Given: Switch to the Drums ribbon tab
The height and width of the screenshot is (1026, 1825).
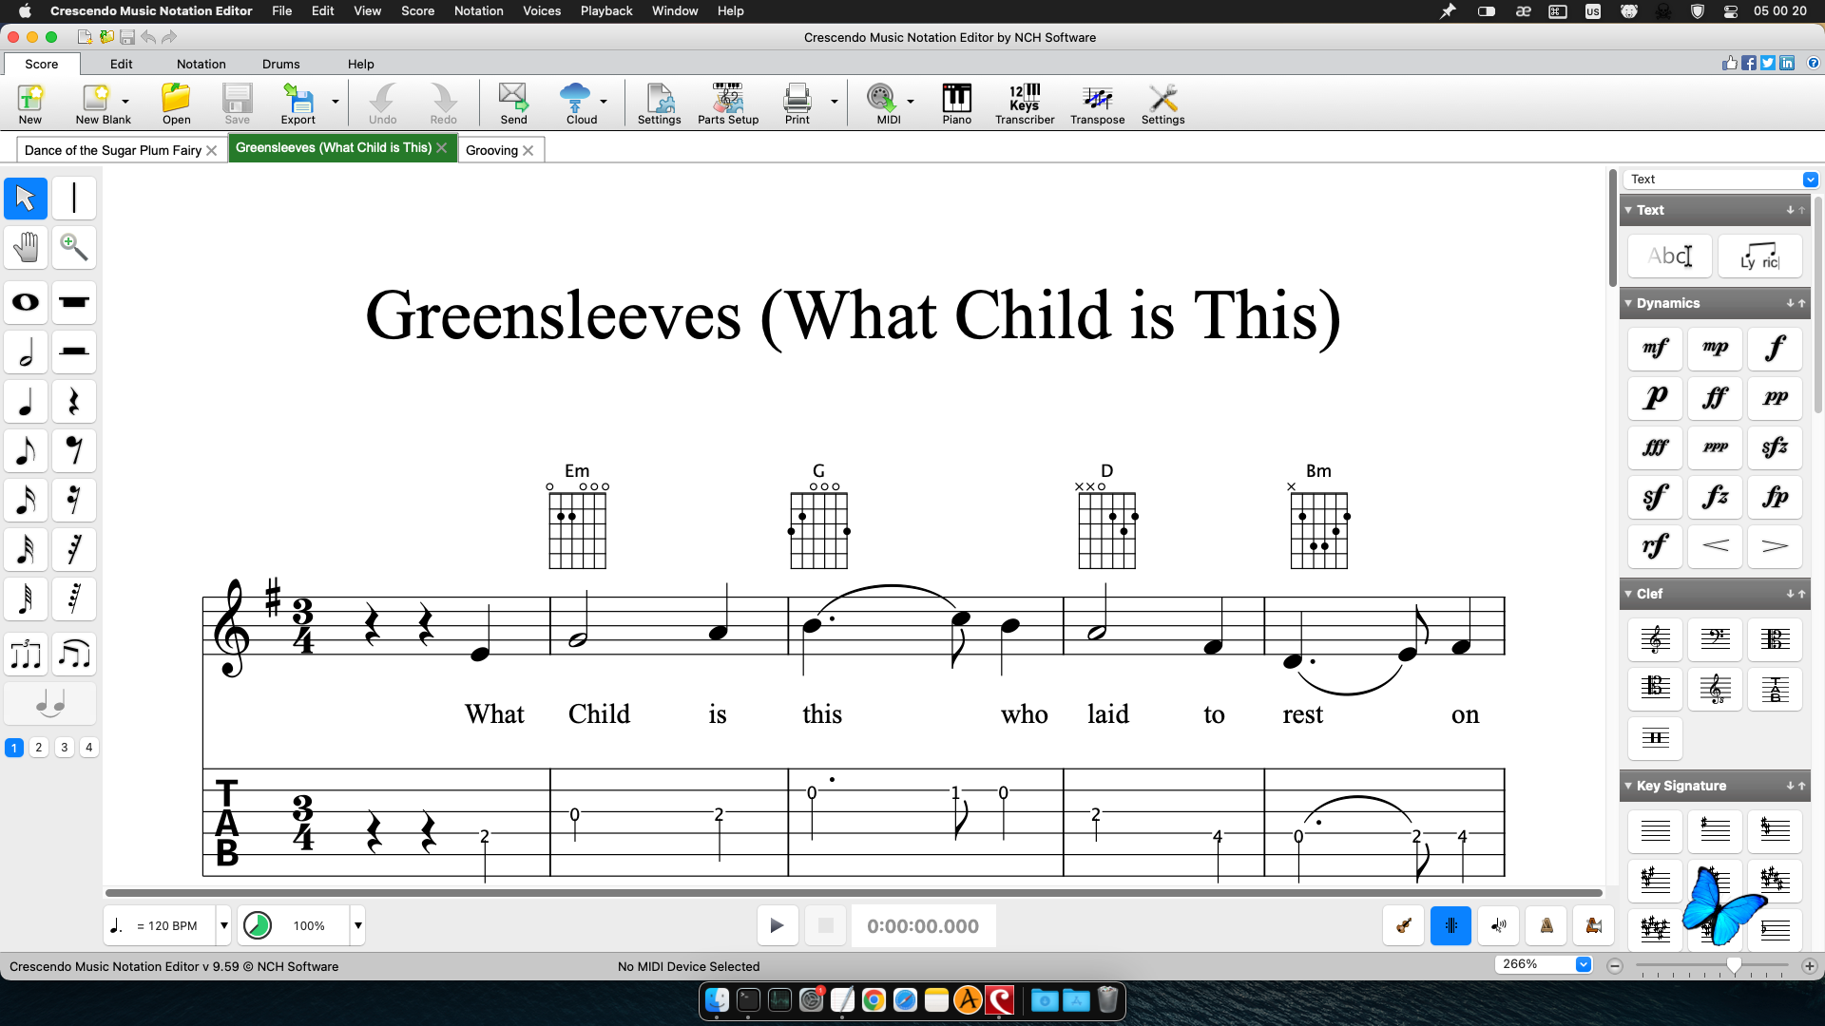Looking at the screenshot, I should click(281, 64).
